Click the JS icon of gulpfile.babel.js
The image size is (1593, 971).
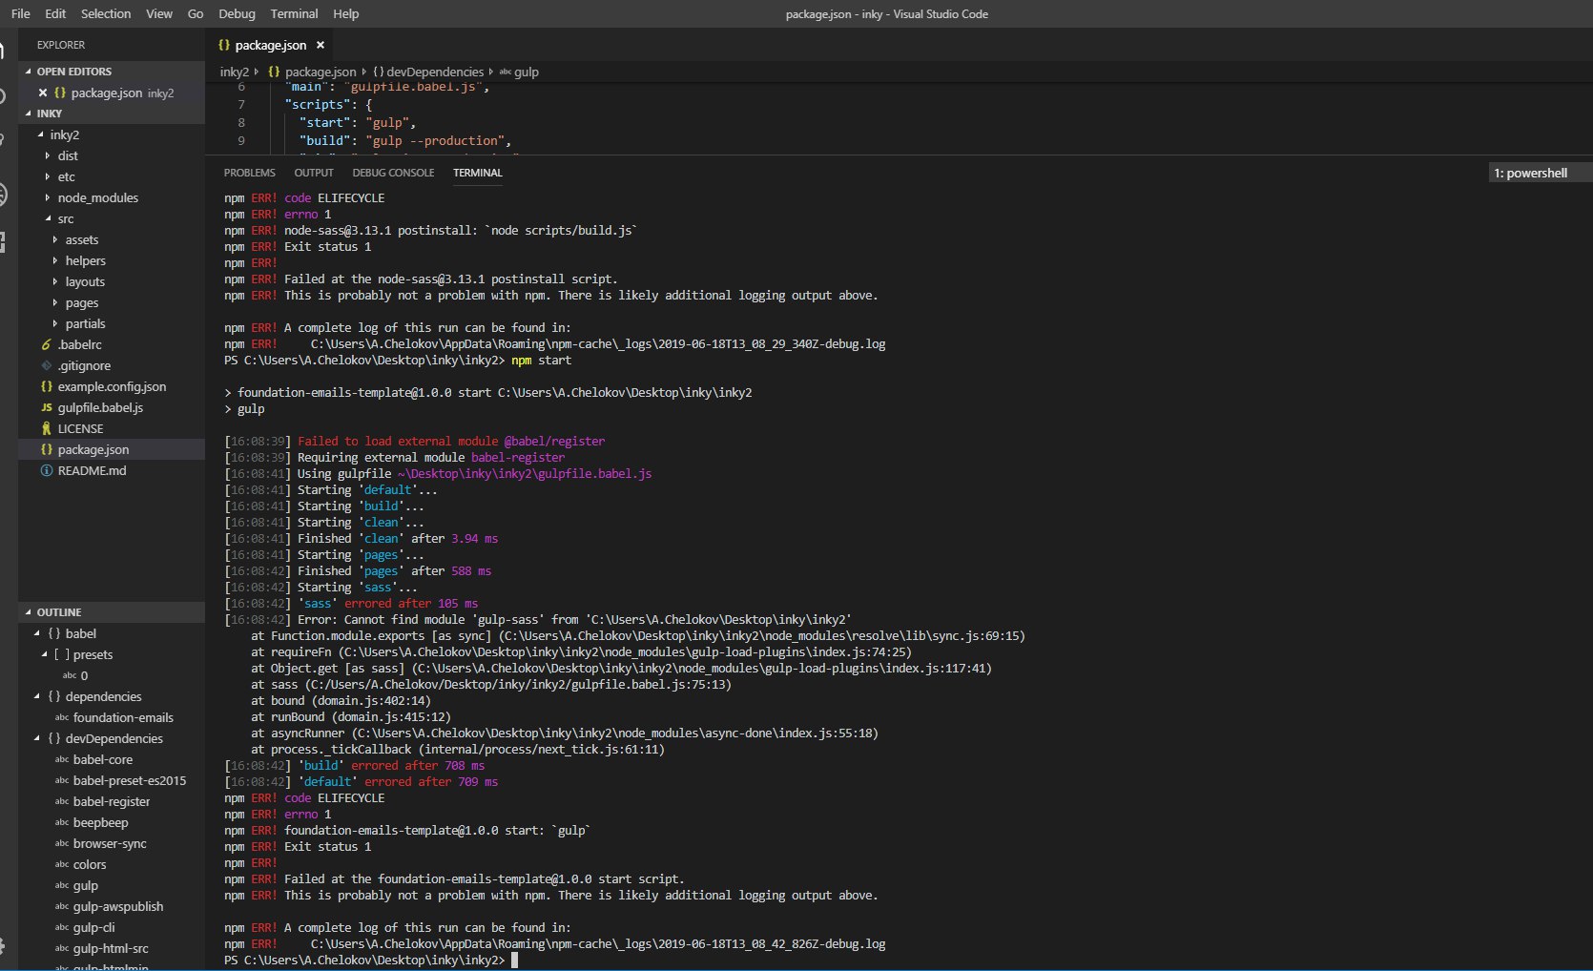click(47, 407)
